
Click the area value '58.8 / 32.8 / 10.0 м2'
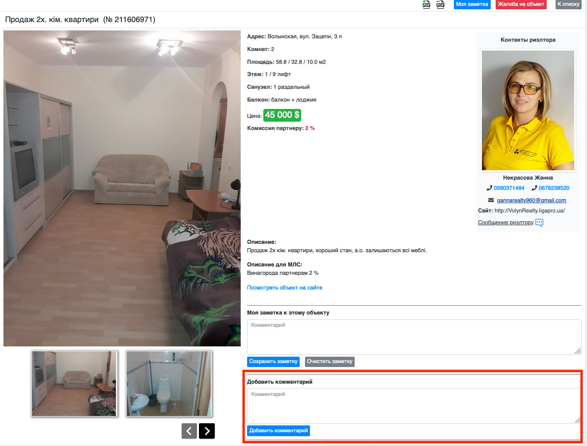pos(301,62)
